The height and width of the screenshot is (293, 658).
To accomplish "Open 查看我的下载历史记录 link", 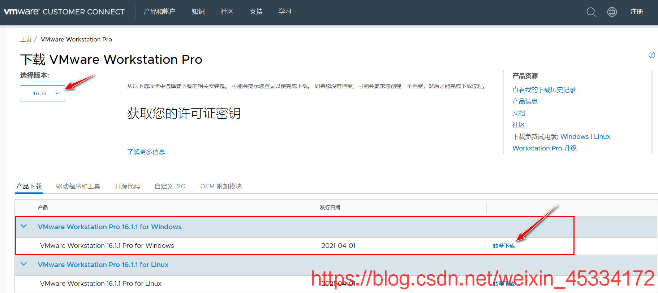I will coord(544,90).
